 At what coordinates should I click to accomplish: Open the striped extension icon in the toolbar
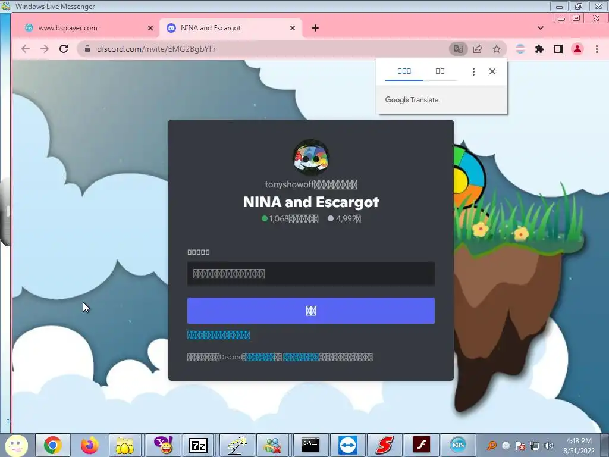coord(520,49)
